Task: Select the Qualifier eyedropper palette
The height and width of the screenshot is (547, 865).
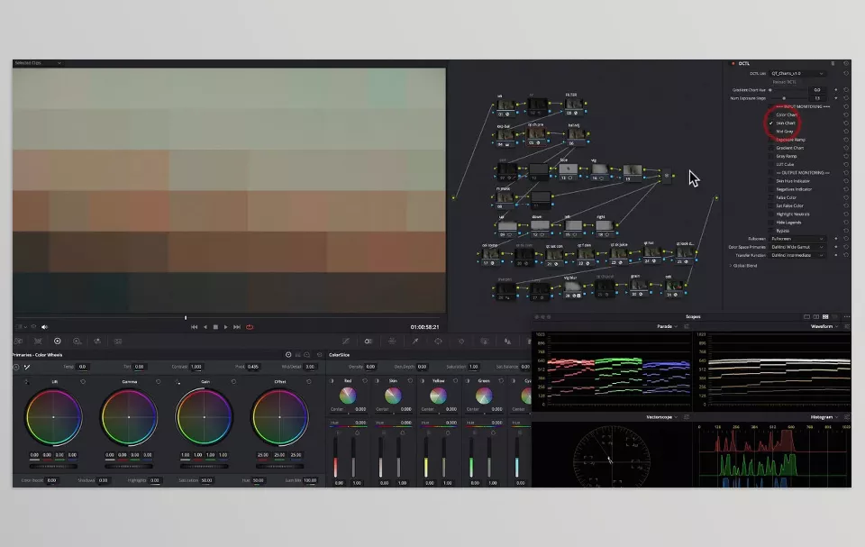Action: 414,342
